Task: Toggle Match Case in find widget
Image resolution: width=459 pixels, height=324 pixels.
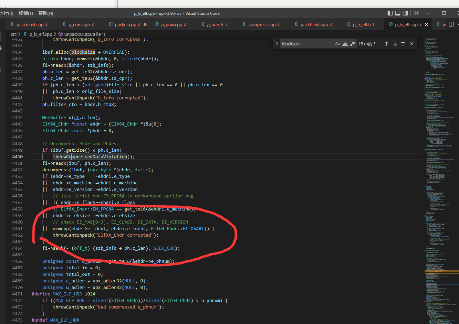Action: tap(337, 44)
